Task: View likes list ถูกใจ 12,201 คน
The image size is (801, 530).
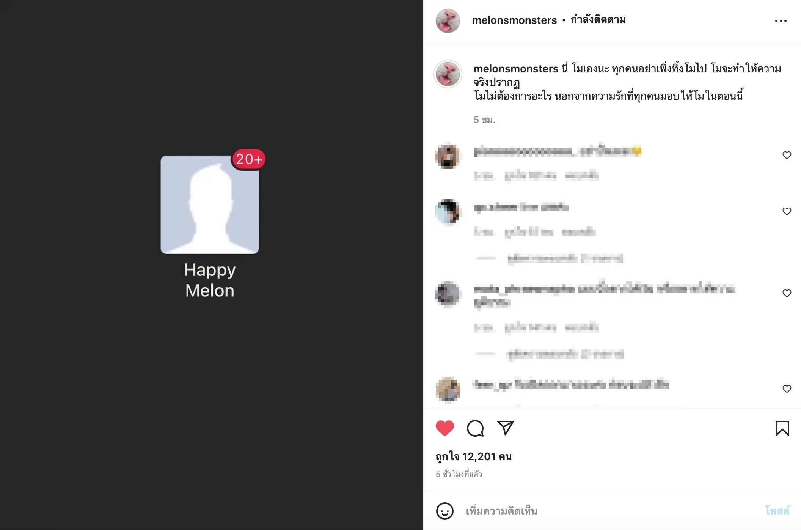Action: point(473,456)
